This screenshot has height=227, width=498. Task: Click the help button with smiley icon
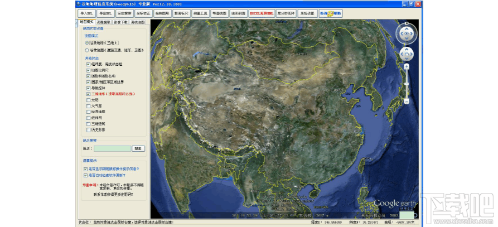[331, 13]
